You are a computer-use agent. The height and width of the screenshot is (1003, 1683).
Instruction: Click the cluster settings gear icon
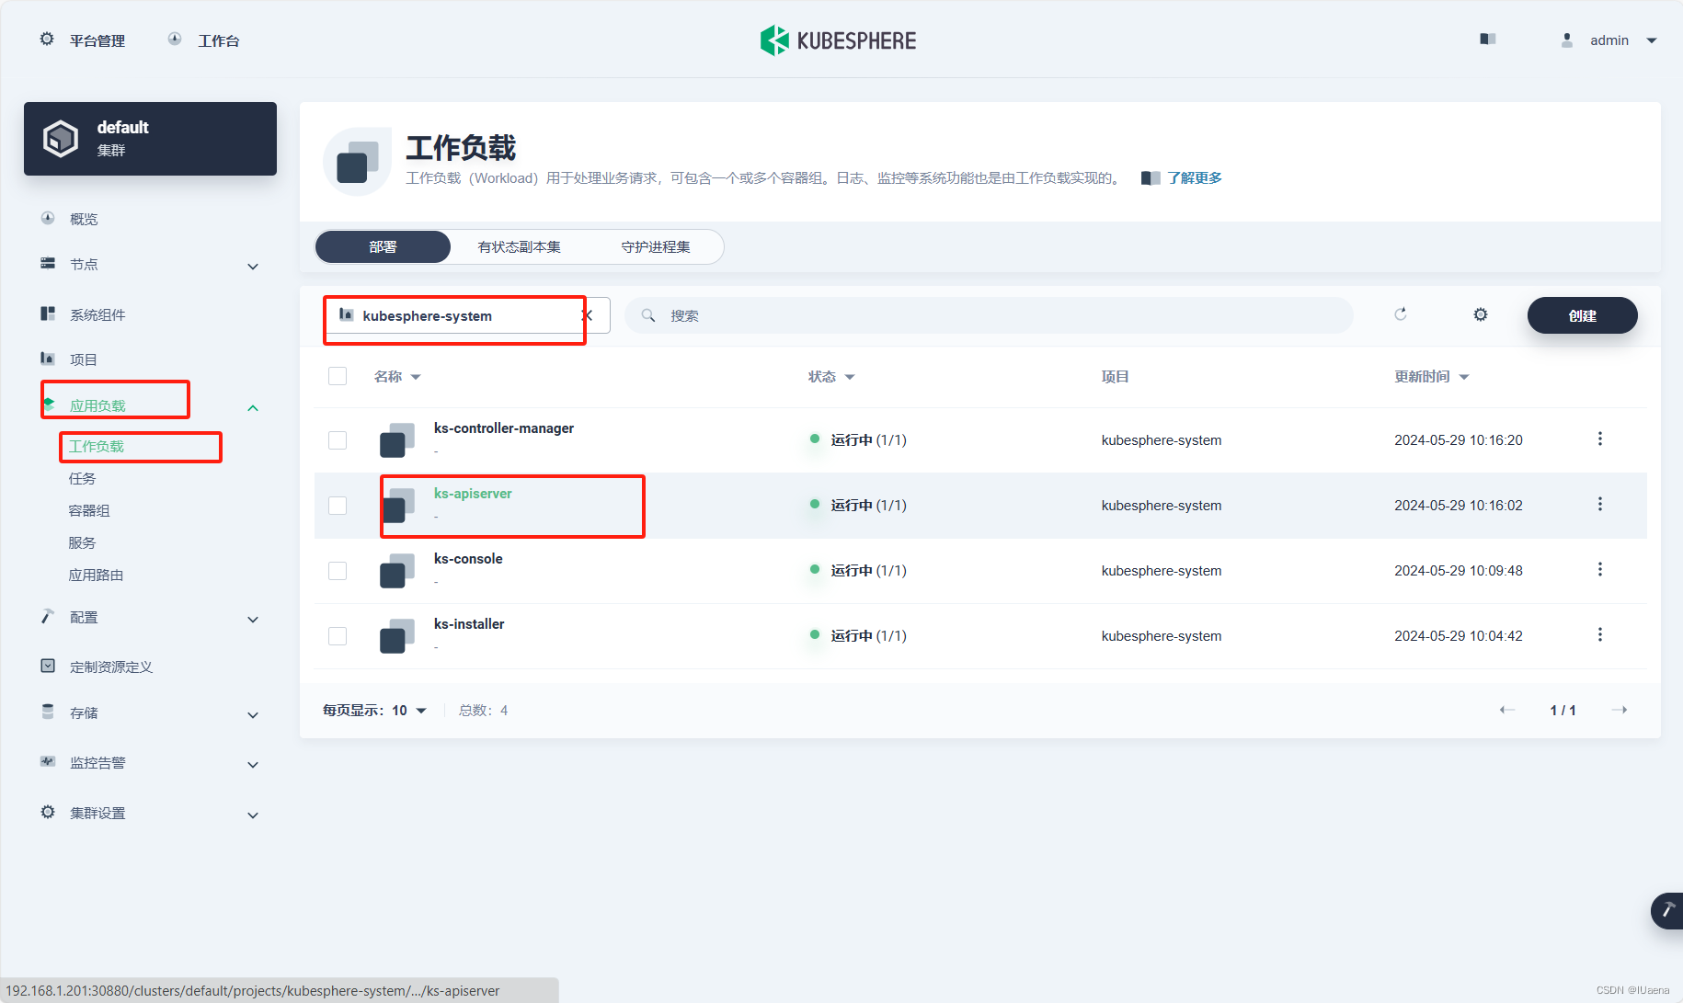click(x=48, y=812)
